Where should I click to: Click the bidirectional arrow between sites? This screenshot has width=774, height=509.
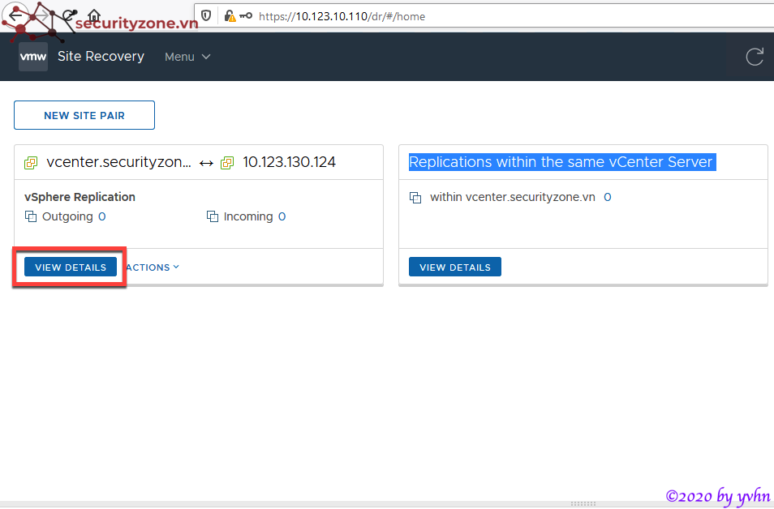[206, 163]
